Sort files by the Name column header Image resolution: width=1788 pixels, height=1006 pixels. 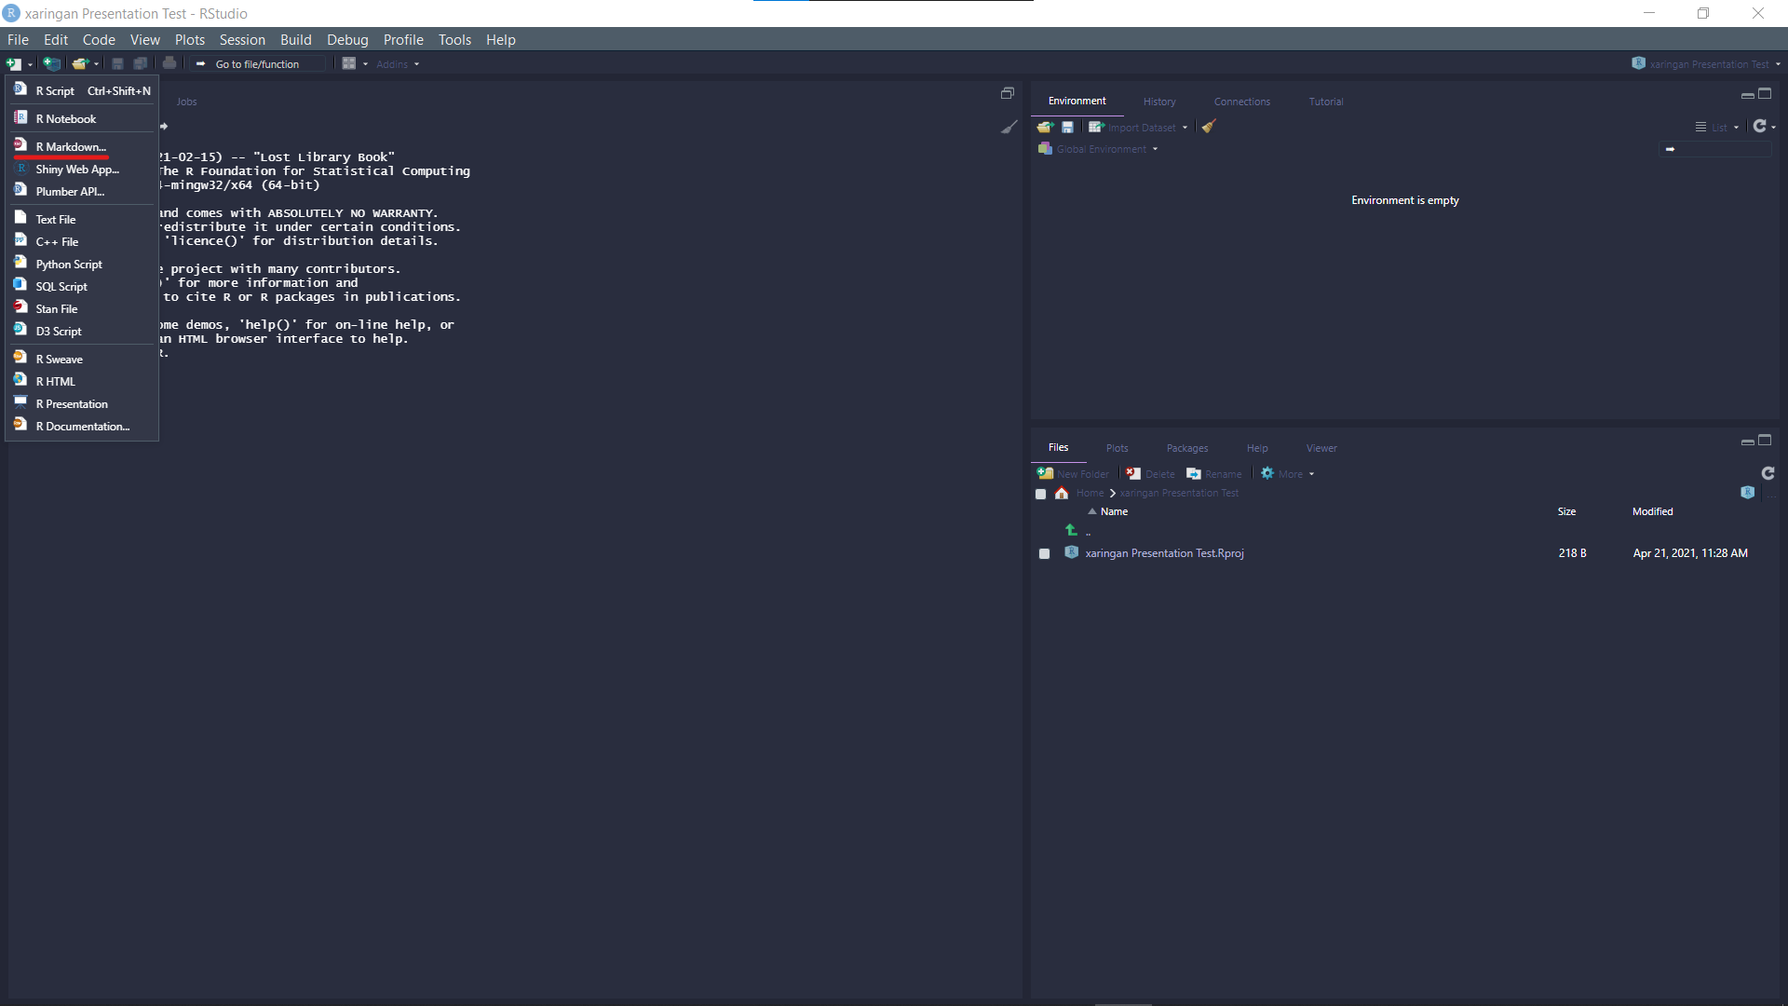coord(1114,511)
